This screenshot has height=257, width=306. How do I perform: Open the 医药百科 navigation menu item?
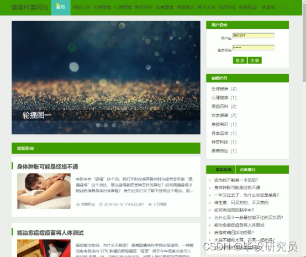click(x=144, y=7)
